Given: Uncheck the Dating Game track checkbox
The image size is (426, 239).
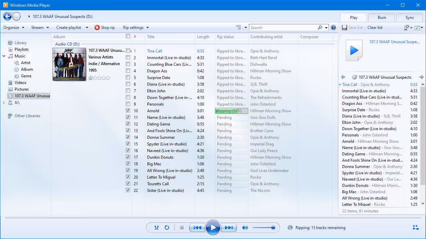Looking at the screenshot, I should click(128, 124).
